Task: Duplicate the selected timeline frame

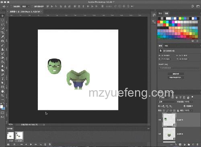Action: (x=45, y=145)
